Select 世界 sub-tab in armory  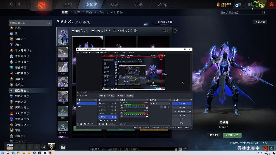click(x=77, y=12)
